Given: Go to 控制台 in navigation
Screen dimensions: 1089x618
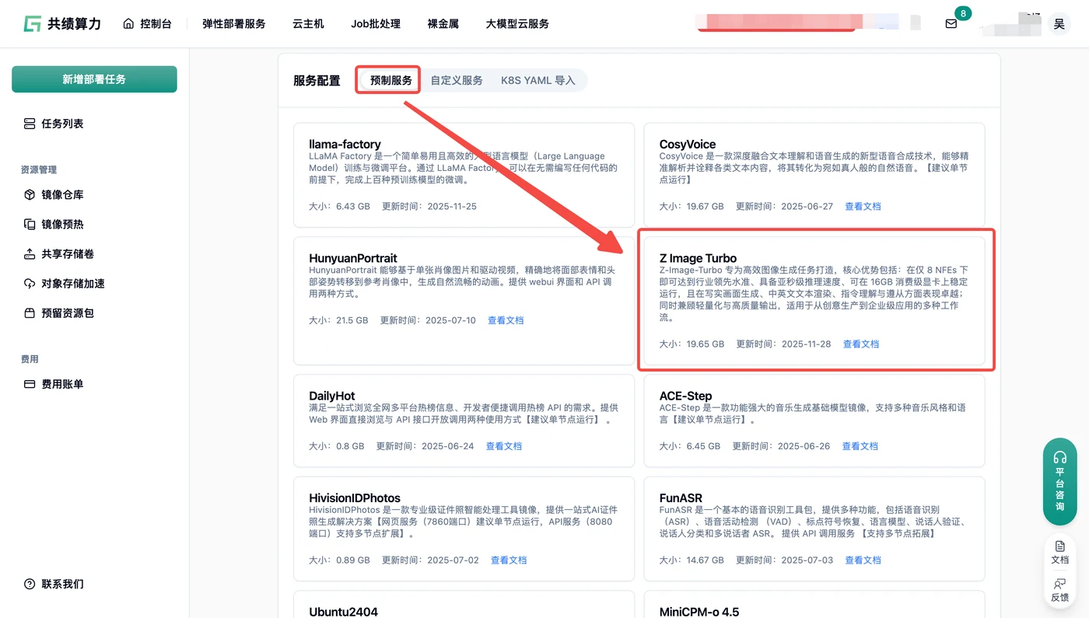Looking at the screenshot, I should (x=147, y=23).
